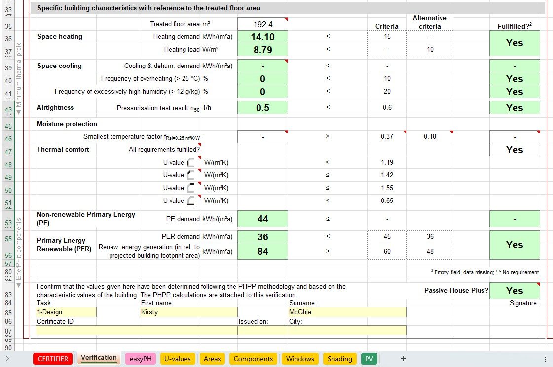The width and height of the screenshot is (553, 367).
Task: Select the PER demand green value cell 36
Action: 263,237
